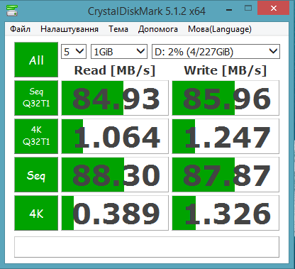
Task: Click the 4K write result 1.326
Action: tap(226, 213)
